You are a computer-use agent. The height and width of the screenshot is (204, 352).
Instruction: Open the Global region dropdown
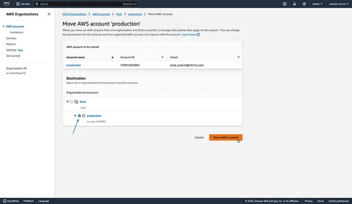click(317, 4)
